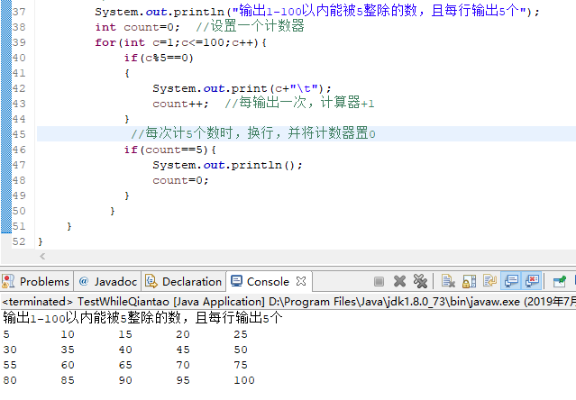Select the Console tab
Image resolution: width=576 pixels, height=400 pixels.
(269, 281)
